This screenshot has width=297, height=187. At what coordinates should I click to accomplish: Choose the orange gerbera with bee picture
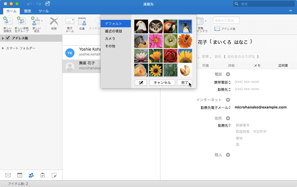(185, 41)
